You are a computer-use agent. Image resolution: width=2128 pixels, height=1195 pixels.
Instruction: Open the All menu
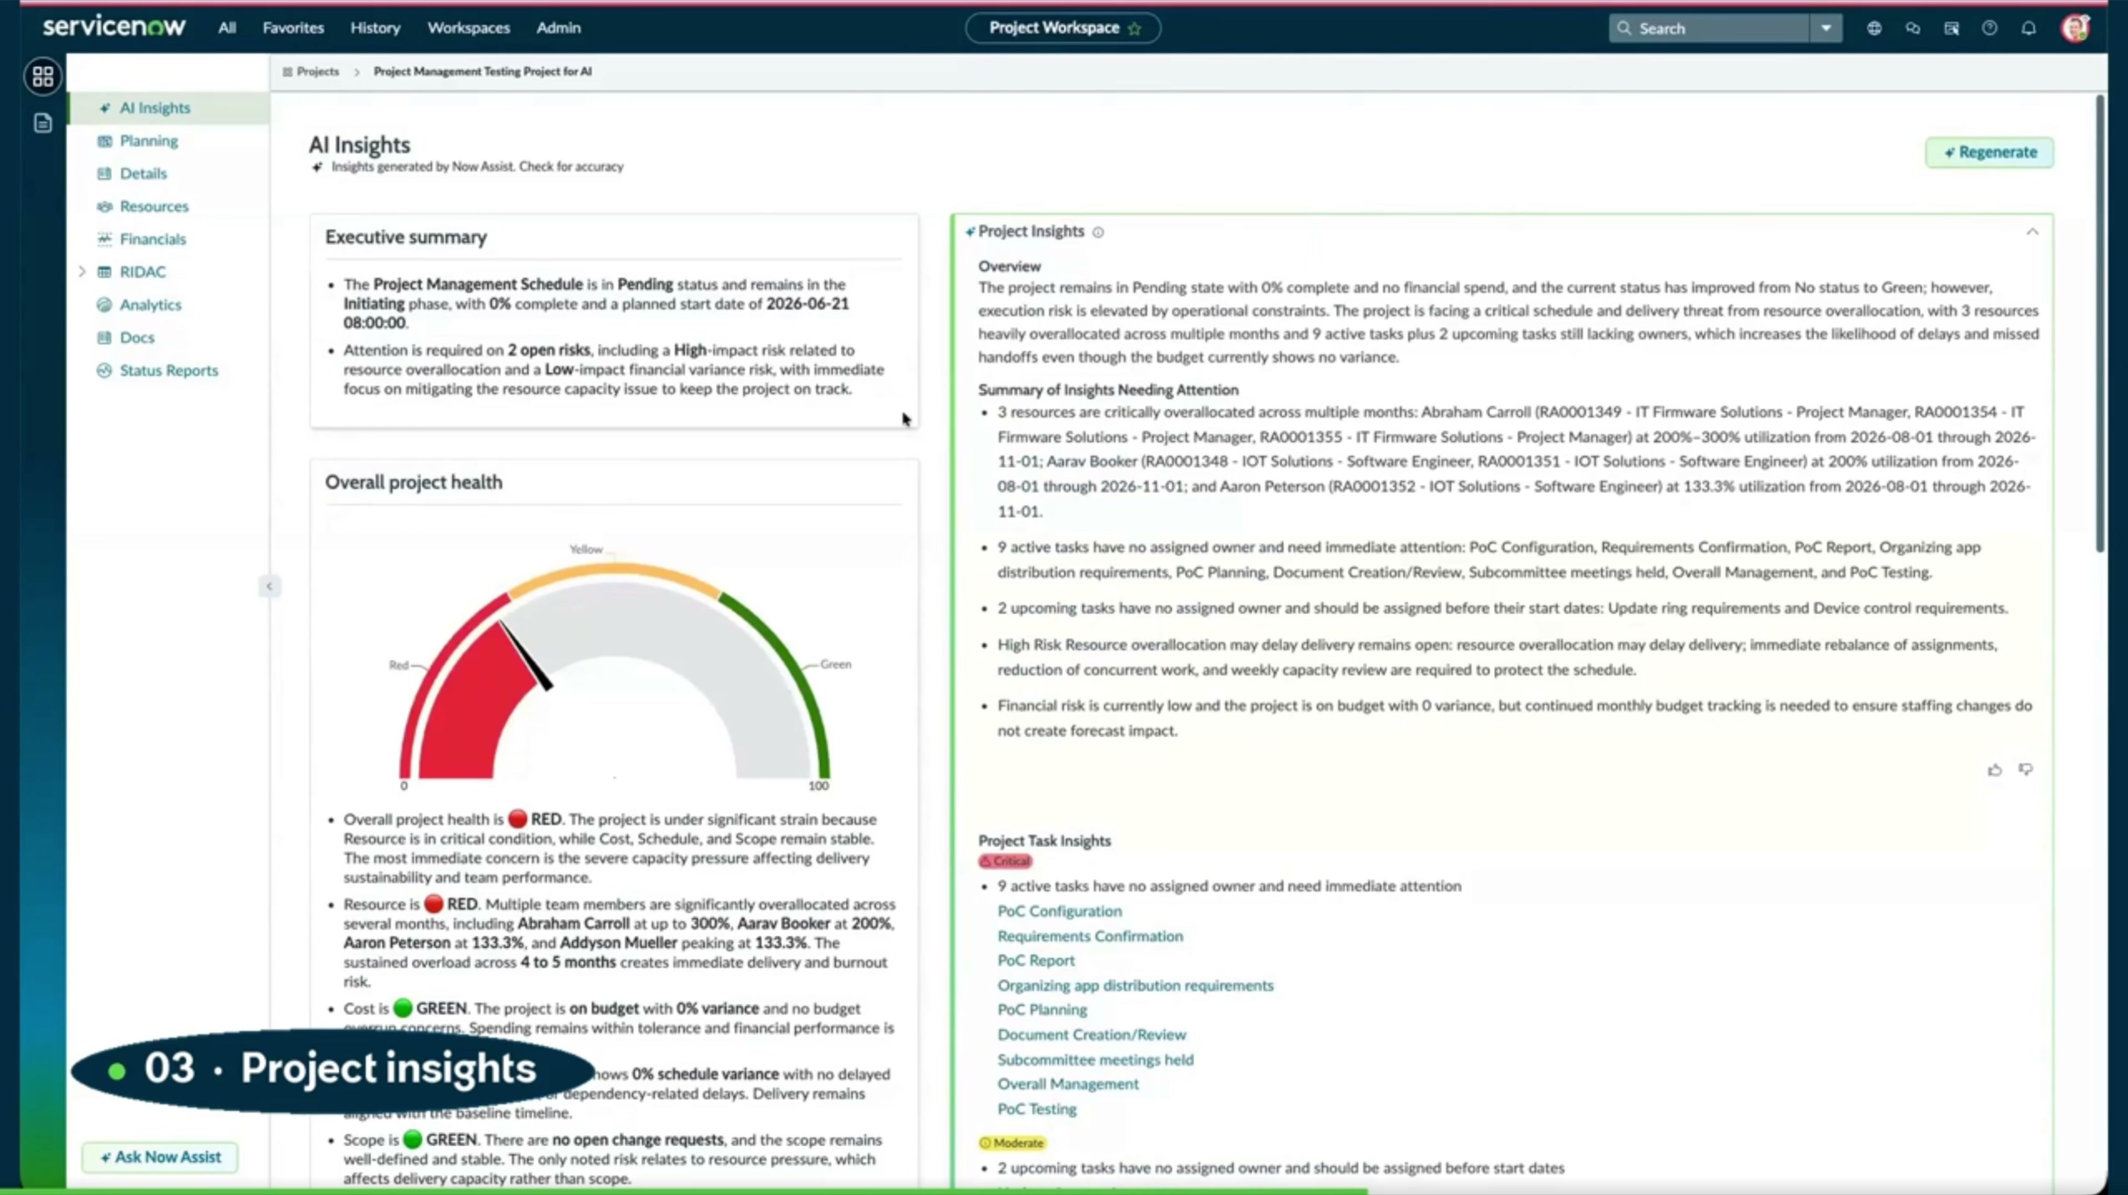point(227,27)
